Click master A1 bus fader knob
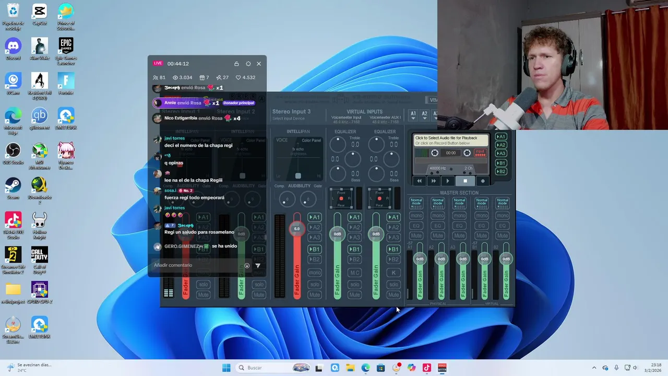 coord(420,259)
